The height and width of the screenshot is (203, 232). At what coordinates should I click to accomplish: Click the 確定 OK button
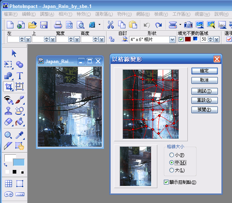[x=204, y=71]
